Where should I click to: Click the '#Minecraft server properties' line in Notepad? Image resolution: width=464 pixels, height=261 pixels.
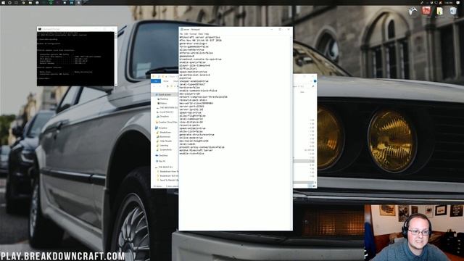(x=200, y=37)
